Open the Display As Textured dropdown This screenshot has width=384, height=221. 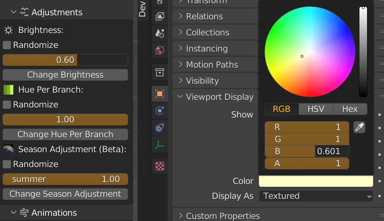click(x=316, y=196)
